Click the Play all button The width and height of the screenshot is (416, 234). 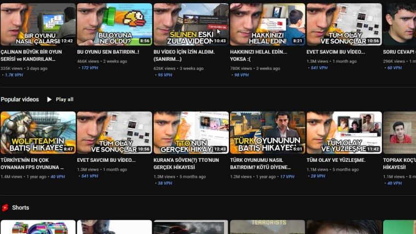60,100
